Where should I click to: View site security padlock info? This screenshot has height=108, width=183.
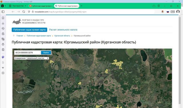(33, 12)
